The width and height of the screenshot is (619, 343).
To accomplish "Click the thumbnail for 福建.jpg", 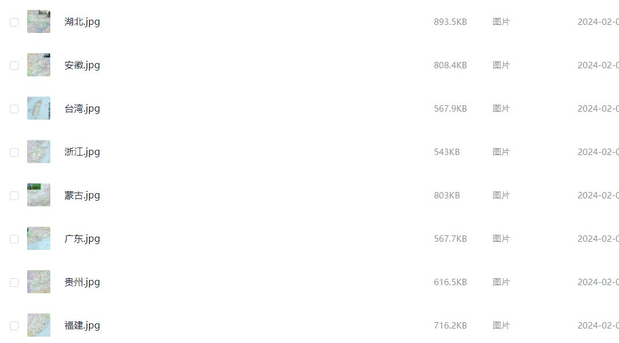I will tap(39, 325).
